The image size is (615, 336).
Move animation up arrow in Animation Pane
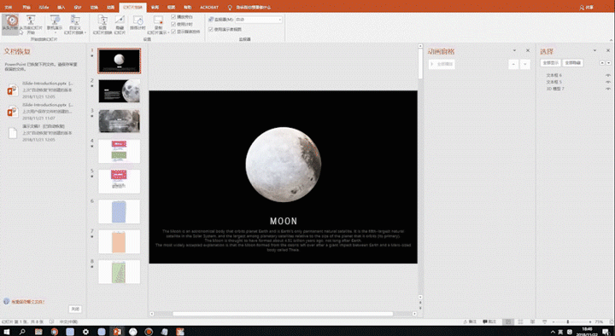513,64
